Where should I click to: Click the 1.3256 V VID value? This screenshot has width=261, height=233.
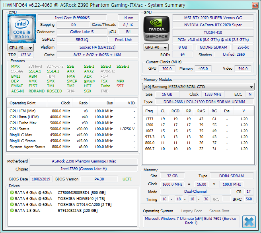(x=127, y=129)
